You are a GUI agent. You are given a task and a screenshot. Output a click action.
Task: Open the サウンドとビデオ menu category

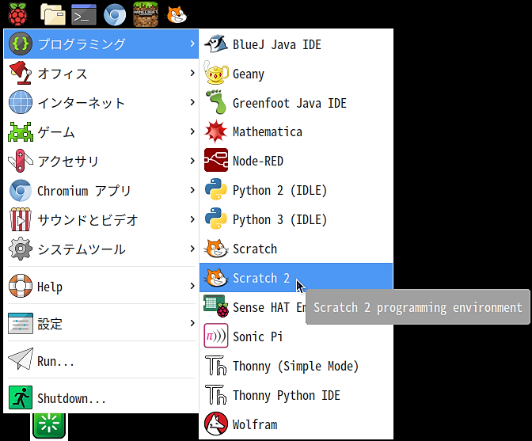click(x=101, y=219)
